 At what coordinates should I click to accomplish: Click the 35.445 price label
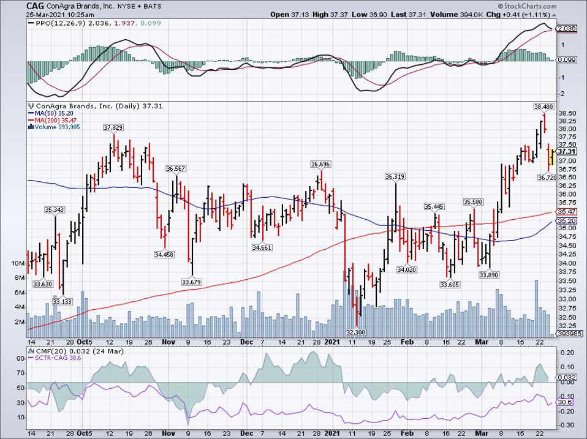click(x=434, y=206)
